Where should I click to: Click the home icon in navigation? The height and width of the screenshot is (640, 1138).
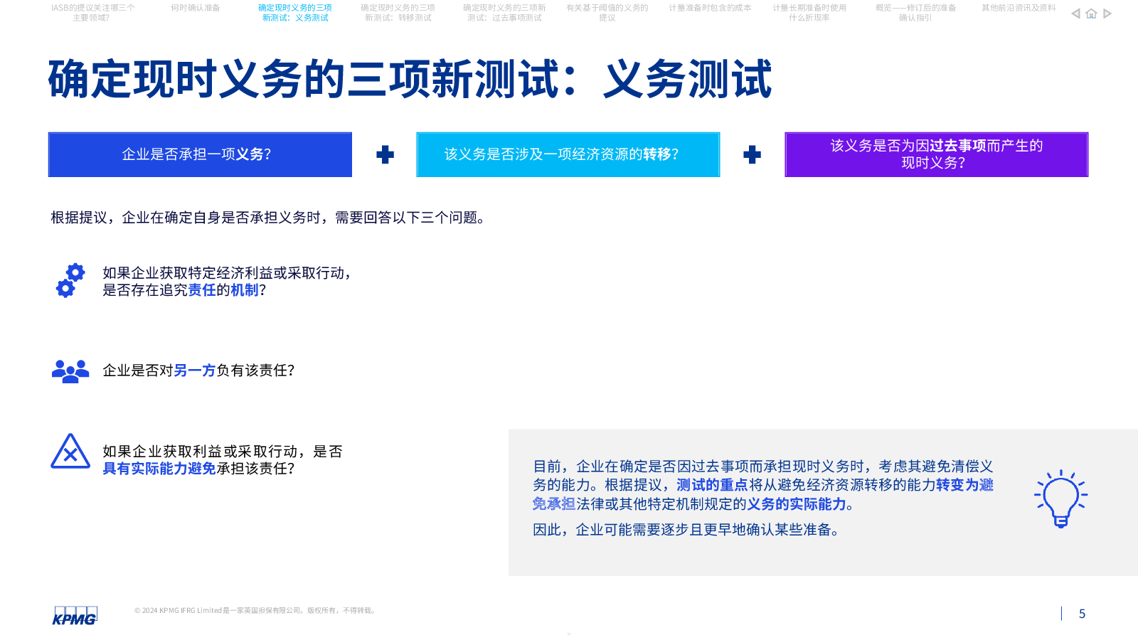(x=1091, y=14)
